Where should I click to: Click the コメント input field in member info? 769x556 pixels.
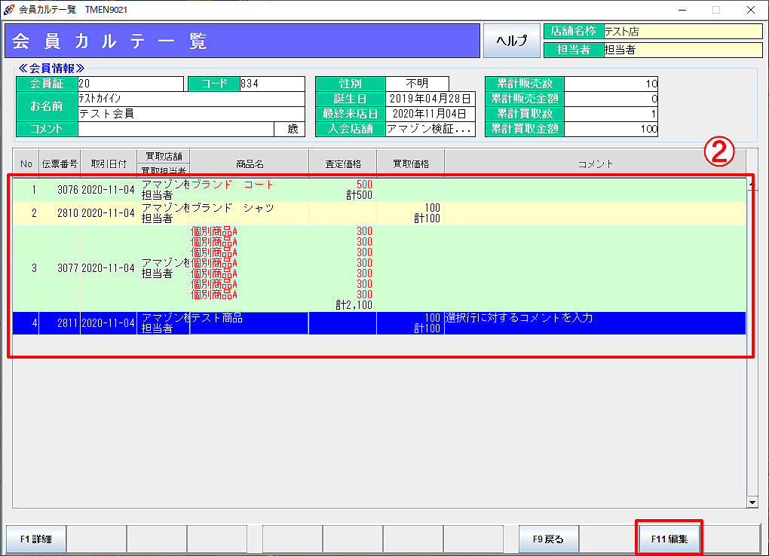click(x=176, y=129)
